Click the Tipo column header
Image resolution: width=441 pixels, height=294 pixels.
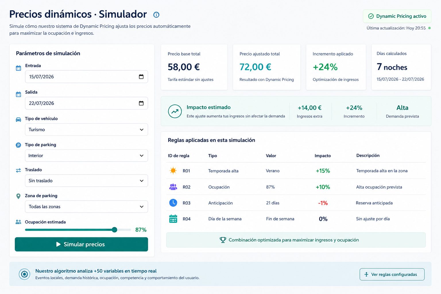212,156
